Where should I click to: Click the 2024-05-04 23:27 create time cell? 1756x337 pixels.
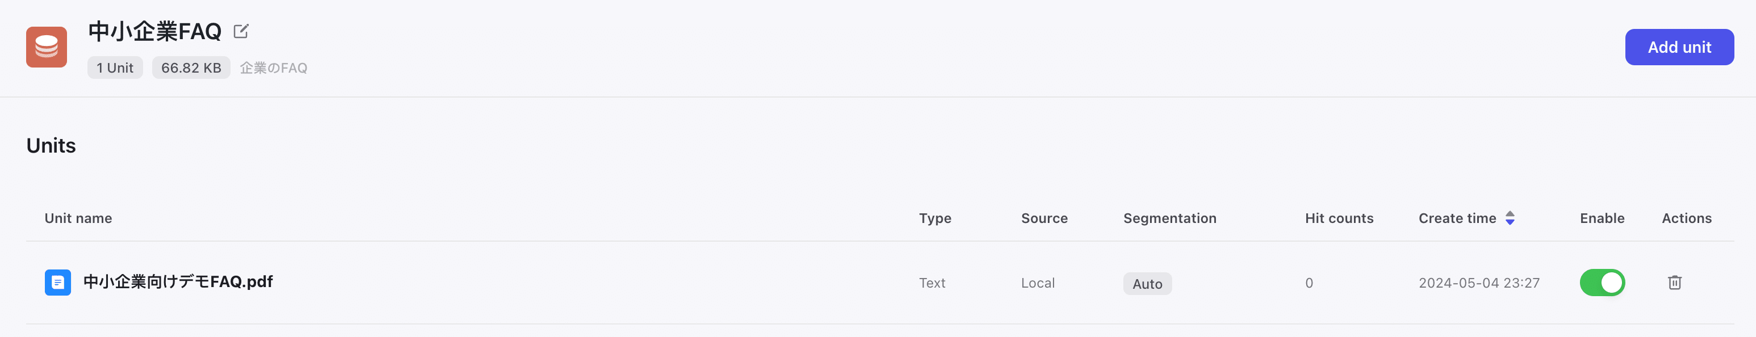[1478, 283]
